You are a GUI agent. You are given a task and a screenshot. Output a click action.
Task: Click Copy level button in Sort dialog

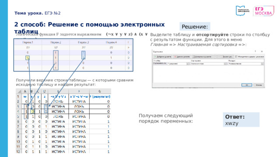click(x=202, y=57)
